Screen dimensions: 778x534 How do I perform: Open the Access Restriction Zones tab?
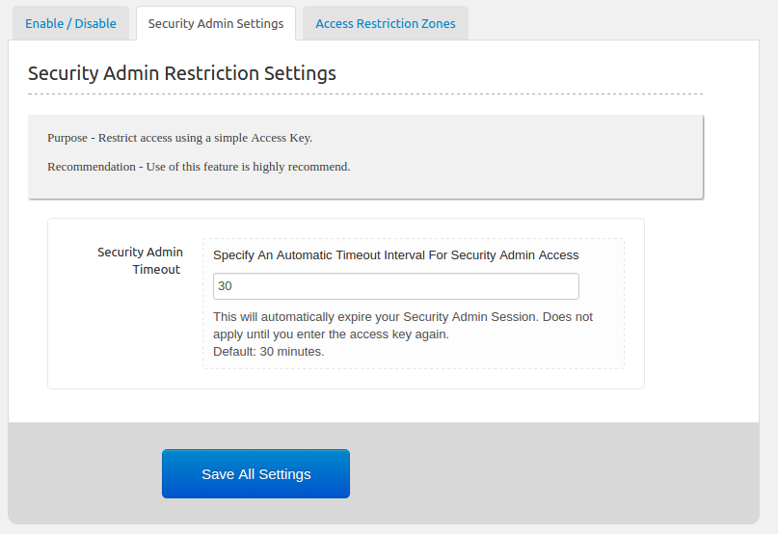pos(386,23)
